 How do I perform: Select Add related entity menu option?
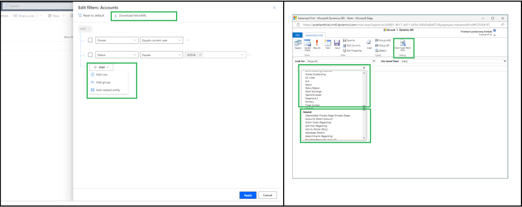107,90
